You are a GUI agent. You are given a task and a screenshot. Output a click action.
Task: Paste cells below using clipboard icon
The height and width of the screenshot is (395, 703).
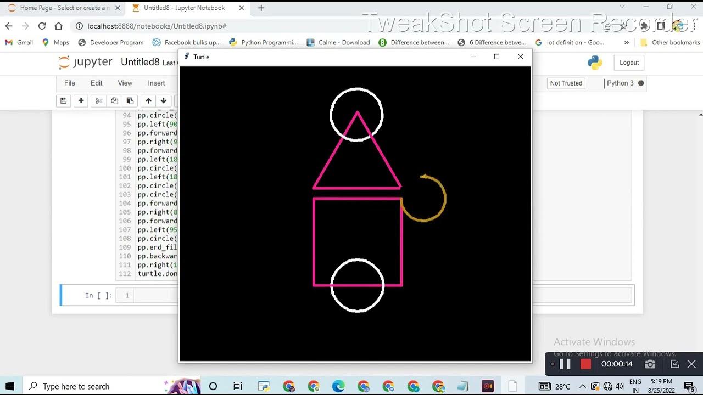click(130, 100)
